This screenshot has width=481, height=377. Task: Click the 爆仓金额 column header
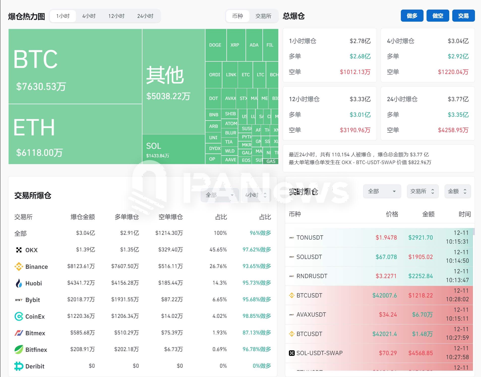83,217
